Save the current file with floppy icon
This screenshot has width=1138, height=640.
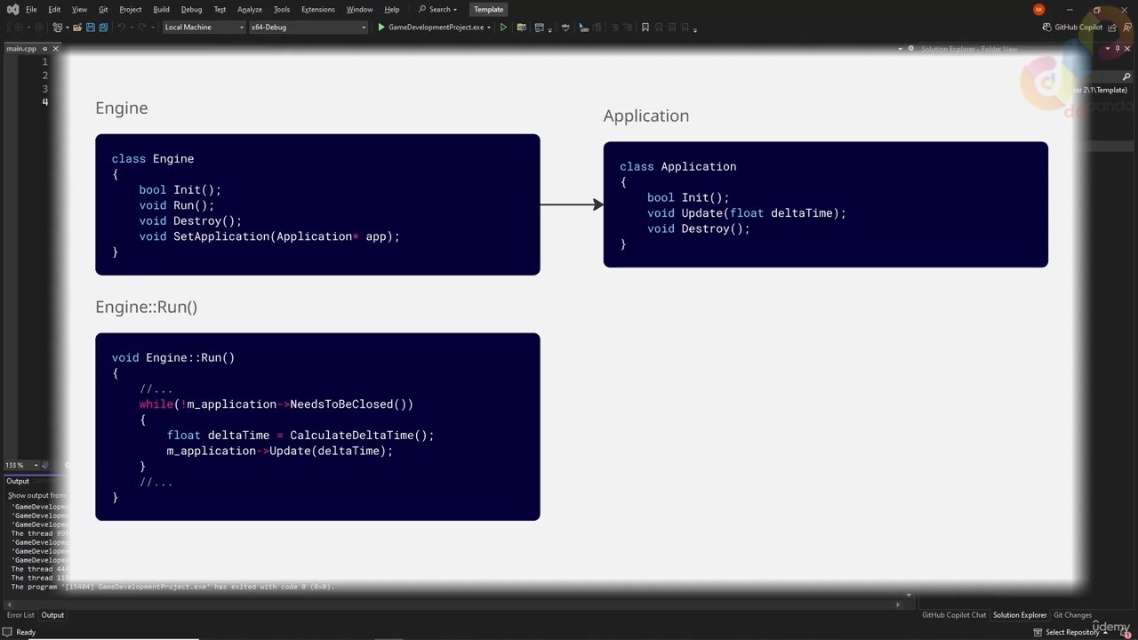(91, 28)
